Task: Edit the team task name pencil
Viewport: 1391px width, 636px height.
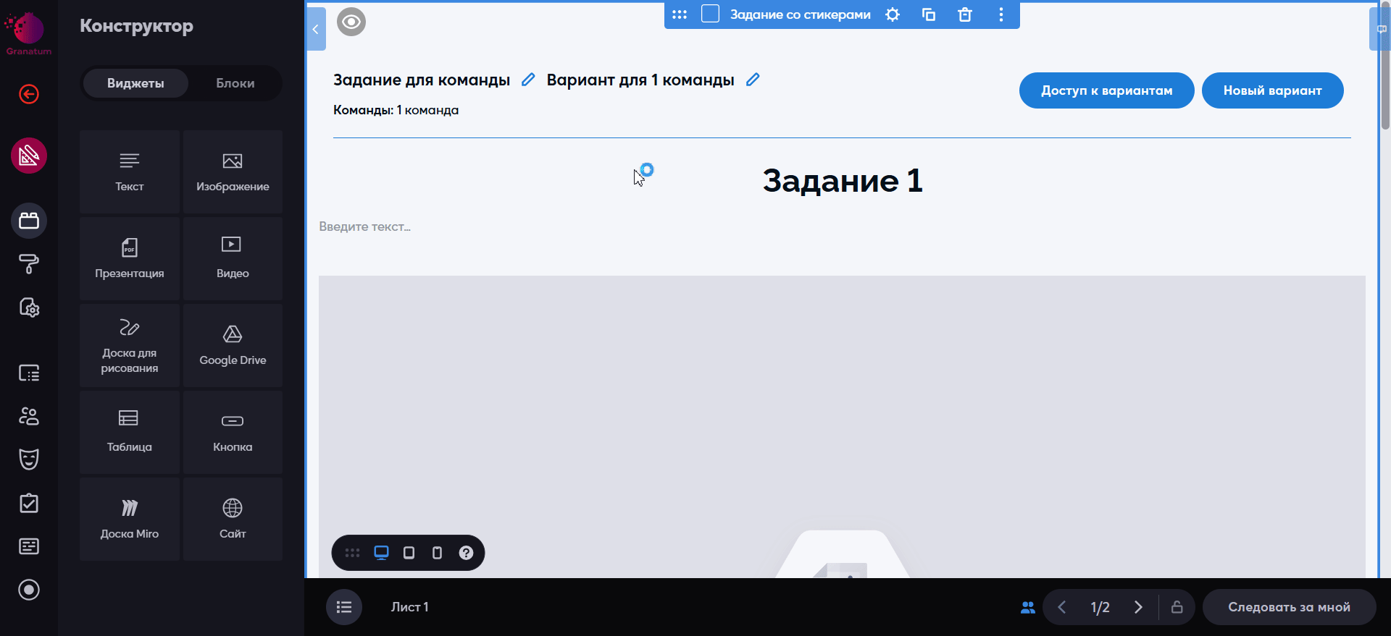Action: tap(528, 80)
